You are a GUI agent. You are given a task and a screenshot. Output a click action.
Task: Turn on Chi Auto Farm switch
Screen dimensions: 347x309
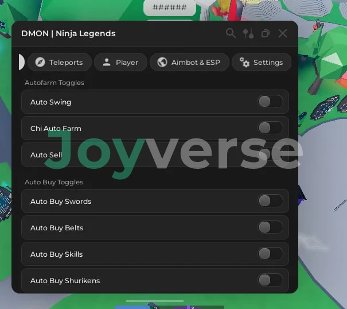[270, 128]
